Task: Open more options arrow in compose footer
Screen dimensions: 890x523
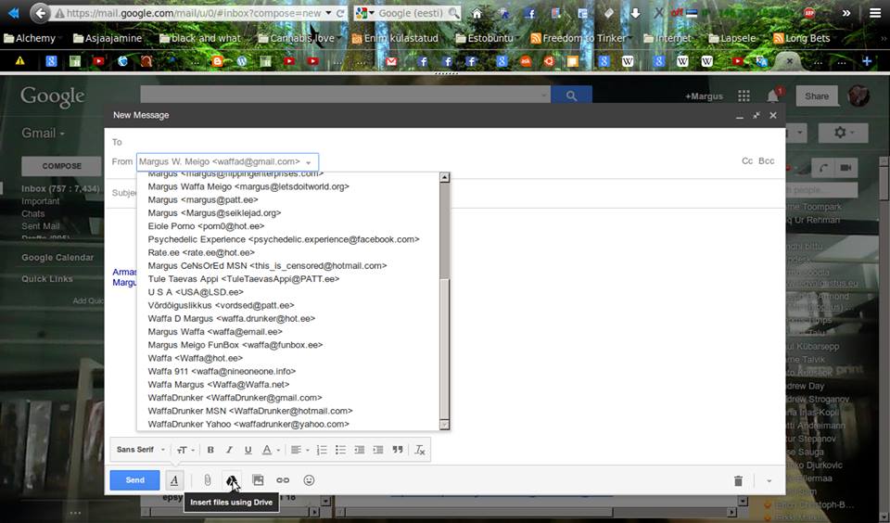Action: point(769,481)
